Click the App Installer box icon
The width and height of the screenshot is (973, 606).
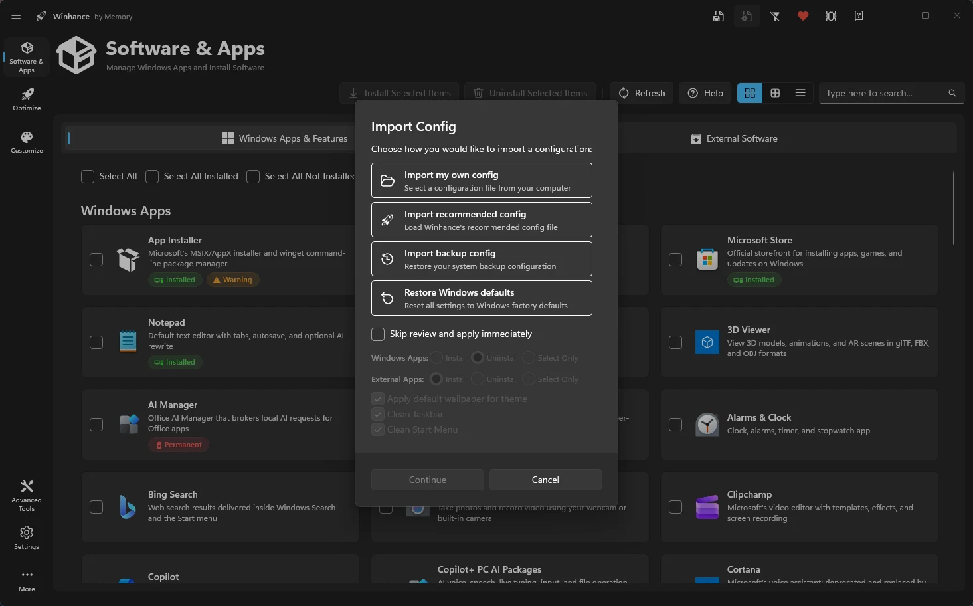coord(128,259)
